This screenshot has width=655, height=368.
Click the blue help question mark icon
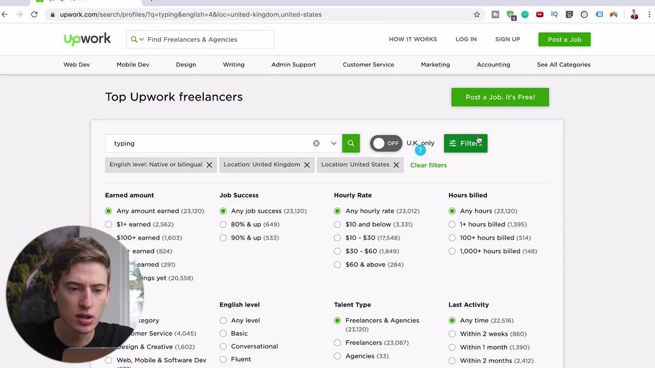point(420,150)
